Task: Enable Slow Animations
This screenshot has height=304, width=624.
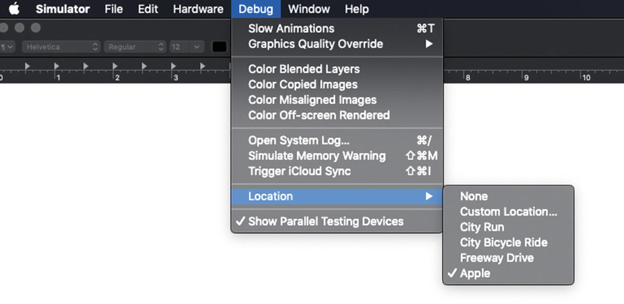Action: (291, 29)
